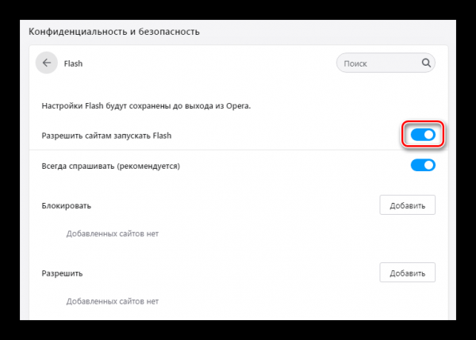Disable the Всегда спрашивать (рекомендуется) toggle
The image size is (476, 340).
(x=423, y=166)
